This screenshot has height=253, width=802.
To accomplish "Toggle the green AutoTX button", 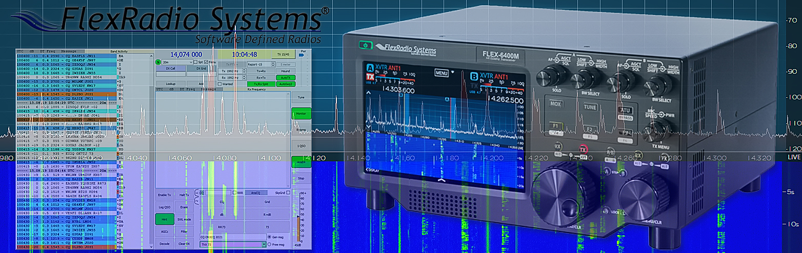I will 286,77.
